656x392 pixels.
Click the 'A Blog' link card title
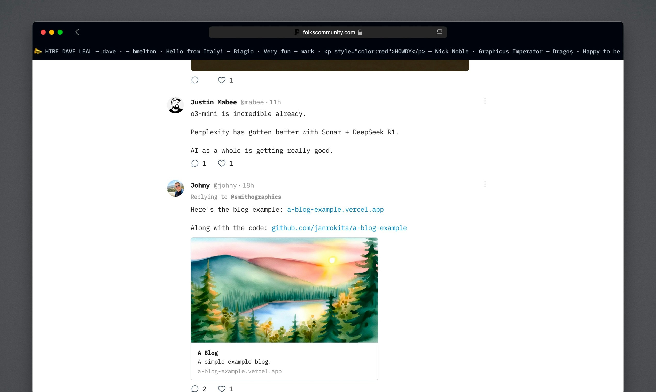click(x=208, y=353)
